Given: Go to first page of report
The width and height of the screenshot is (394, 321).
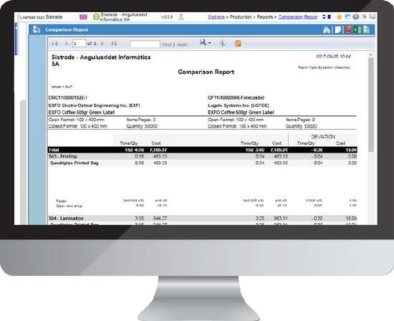Looking at the screenshot, I should click(54, 44).
